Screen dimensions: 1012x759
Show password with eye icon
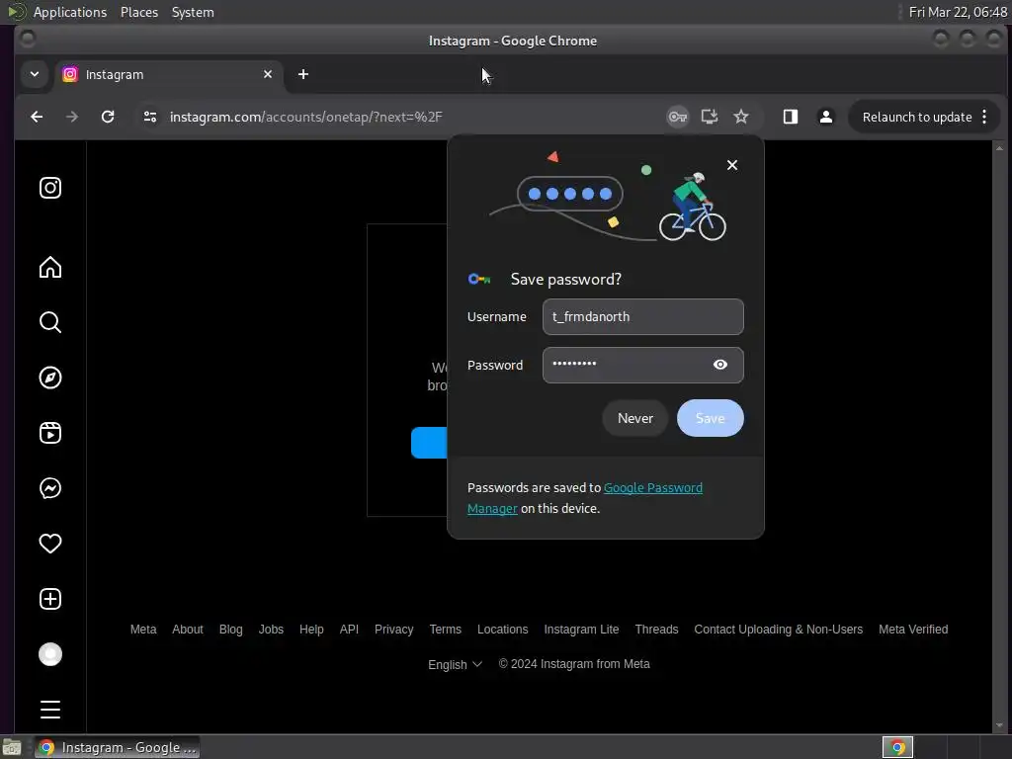click(720, 365)
